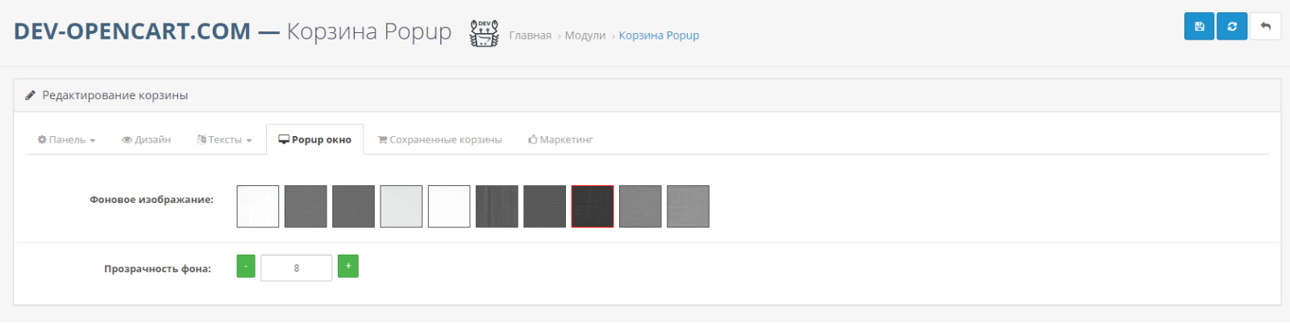The width and height of the screenshot is (1290, 323).
Task: Click the DEV crab logo icon
Action: click(484, 34)
